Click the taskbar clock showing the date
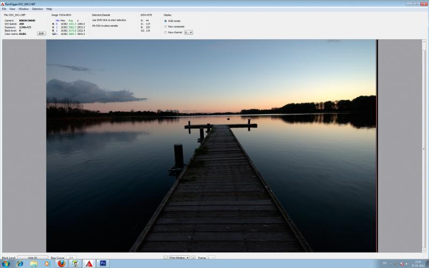429x268 pixels. point(418,264)
